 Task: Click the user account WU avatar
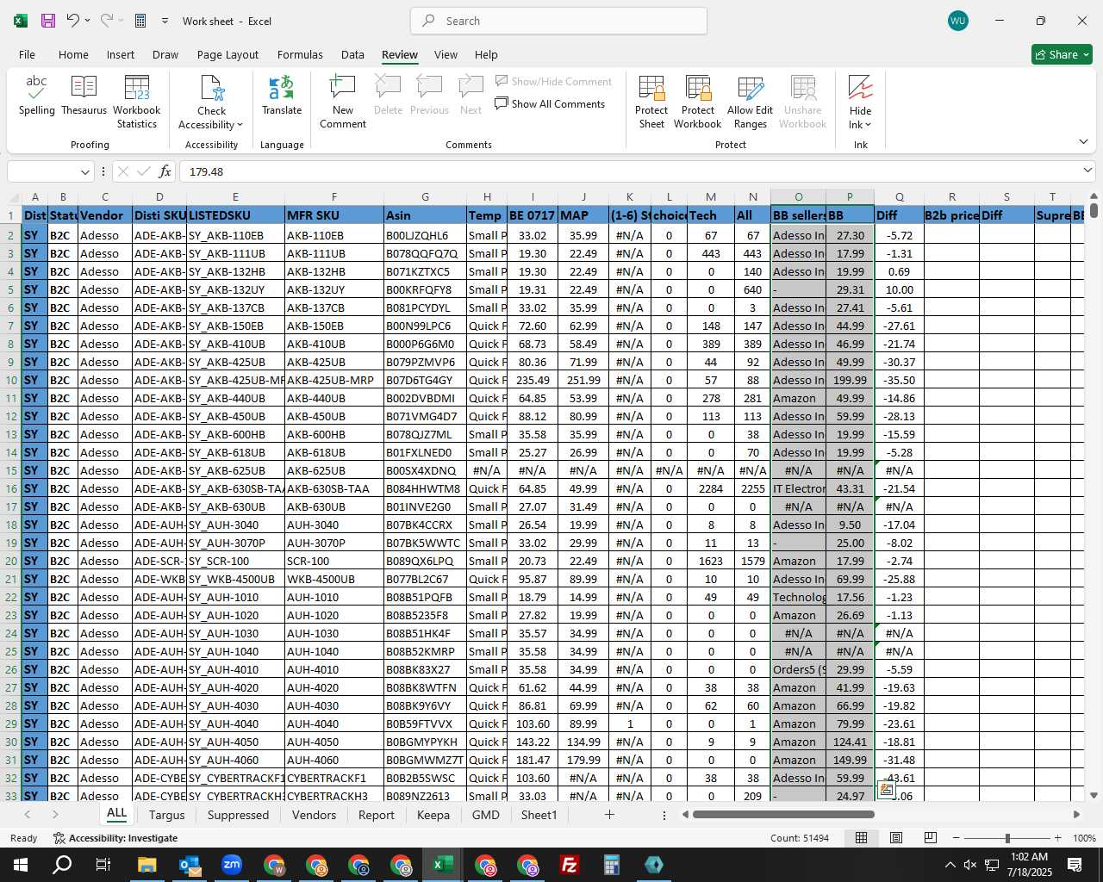(x=958, y=21)
